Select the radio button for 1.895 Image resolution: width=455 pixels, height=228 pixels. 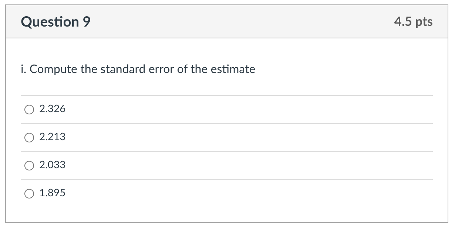(29, 193)
